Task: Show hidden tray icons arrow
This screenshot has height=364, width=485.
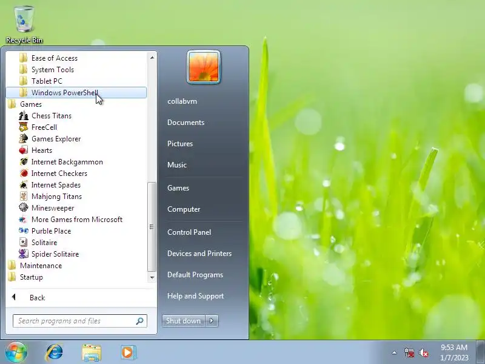Action: pos(395,352)
